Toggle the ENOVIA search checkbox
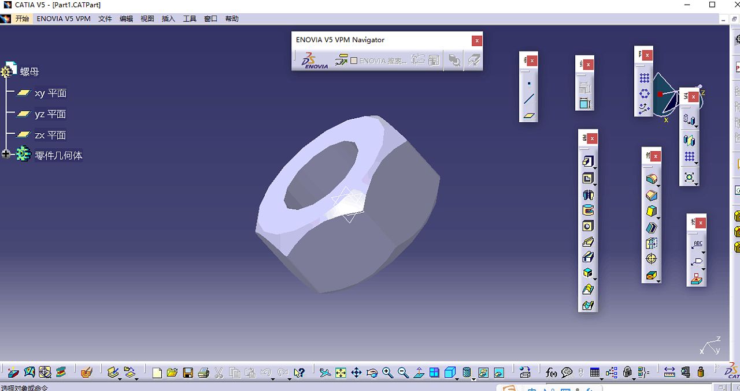Screen dimensions: 740x391 354,61
